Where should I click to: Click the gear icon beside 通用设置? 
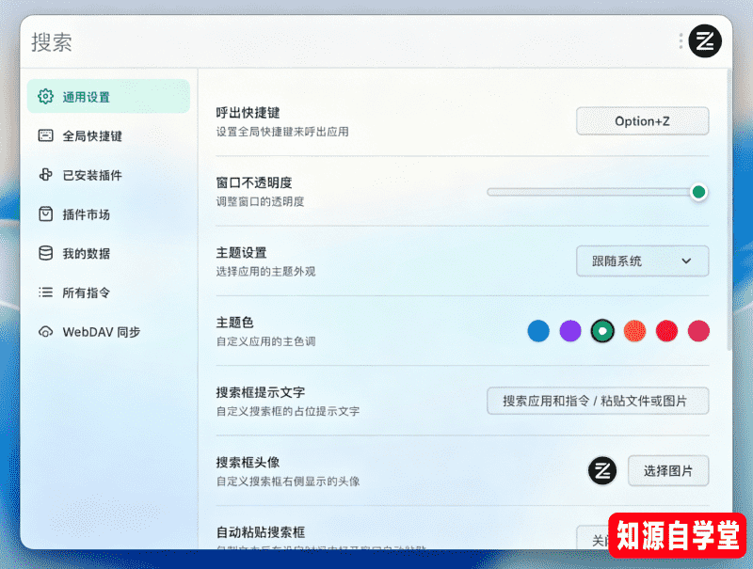[x=45, y=97]
